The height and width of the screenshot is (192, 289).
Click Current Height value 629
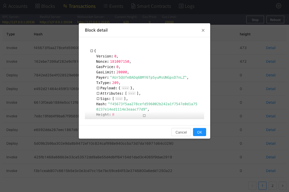126,22
